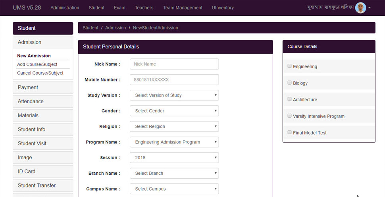Toggle the Final Model Test checkbox
Screen dimensions: 385x197
point(289,132)
